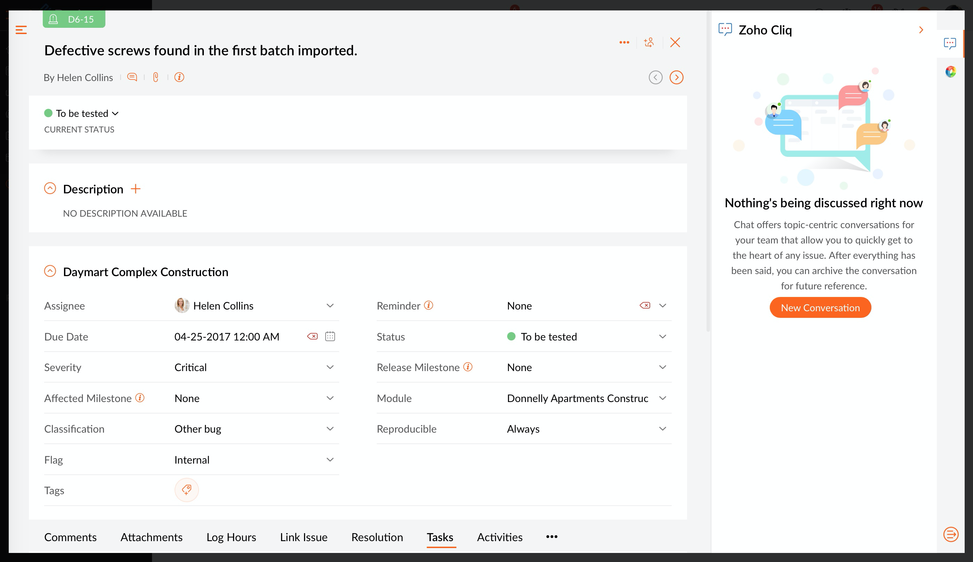
Task: Add a description with plus icon
Action: point(136,189)
